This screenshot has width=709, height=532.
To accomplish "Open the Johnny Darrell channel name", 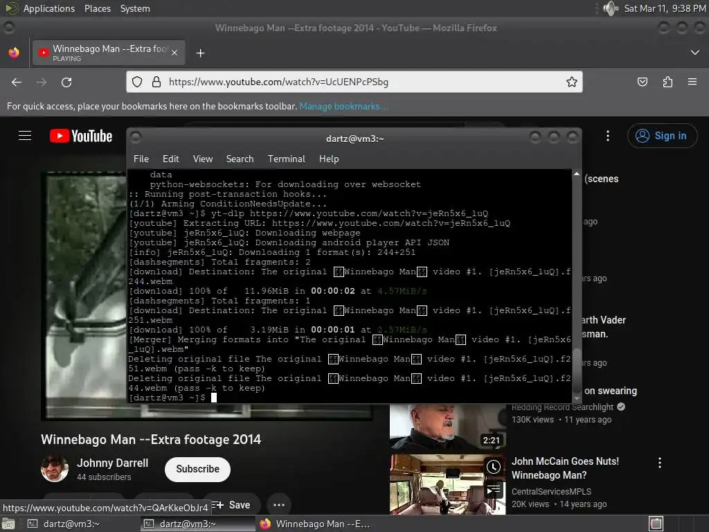I will point(113,463).
